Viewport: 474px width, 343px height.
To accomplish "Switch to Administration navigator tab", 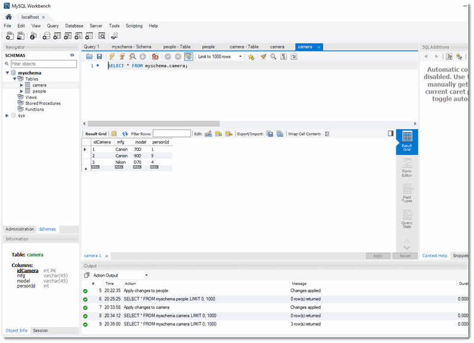I will [20, 229].
